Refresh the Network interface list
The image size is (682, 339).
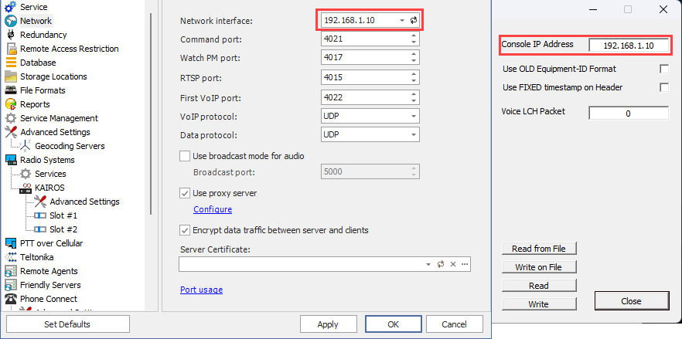pos(414,20)
